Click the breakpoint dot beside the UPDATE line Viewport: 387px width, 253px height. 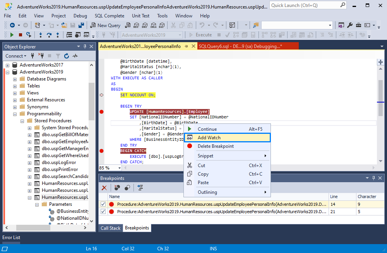[x=101, y=112]
